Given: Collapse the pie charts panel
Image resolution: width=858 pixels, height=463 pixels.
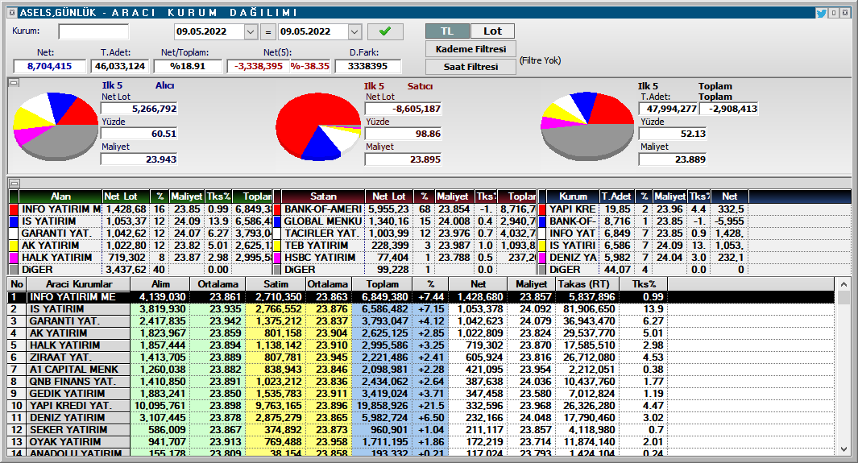Looking at the screenshot, I should tap(15, 83).
